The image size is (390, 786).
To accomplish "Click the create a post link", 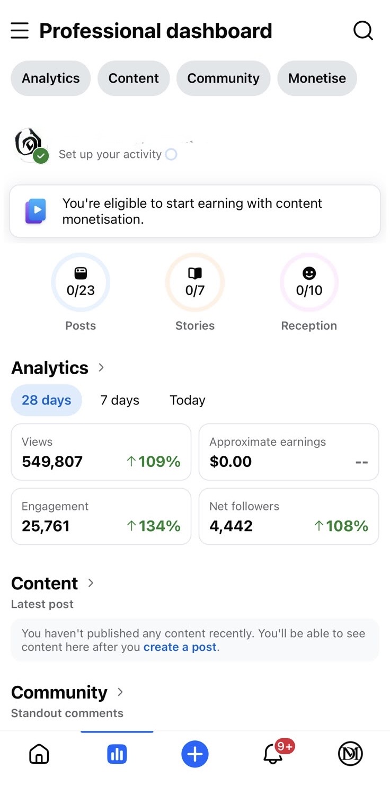I will coord(180,647).
